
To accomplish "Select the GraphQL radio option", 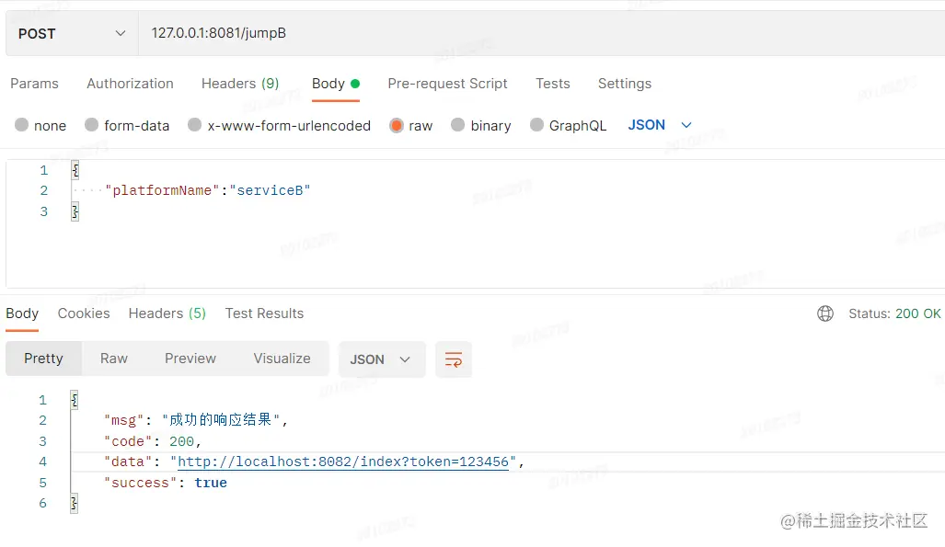I will tap(536, 125).
